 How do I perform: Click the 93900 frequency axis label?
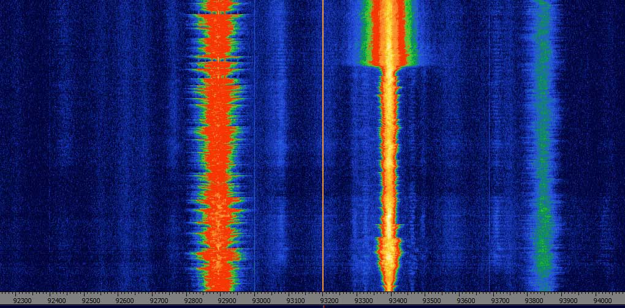pyautogui.click(x=568, y=301)
